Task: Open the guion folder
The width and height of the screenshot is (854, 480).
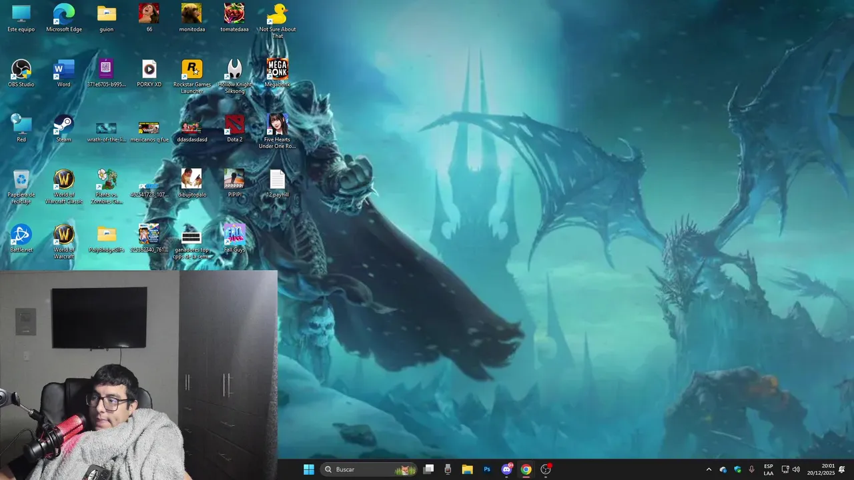Action: (107, 18)
